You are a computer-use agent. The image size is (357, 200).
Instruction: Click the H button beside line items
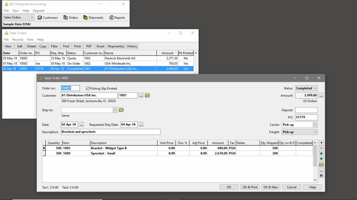[321, 176]
